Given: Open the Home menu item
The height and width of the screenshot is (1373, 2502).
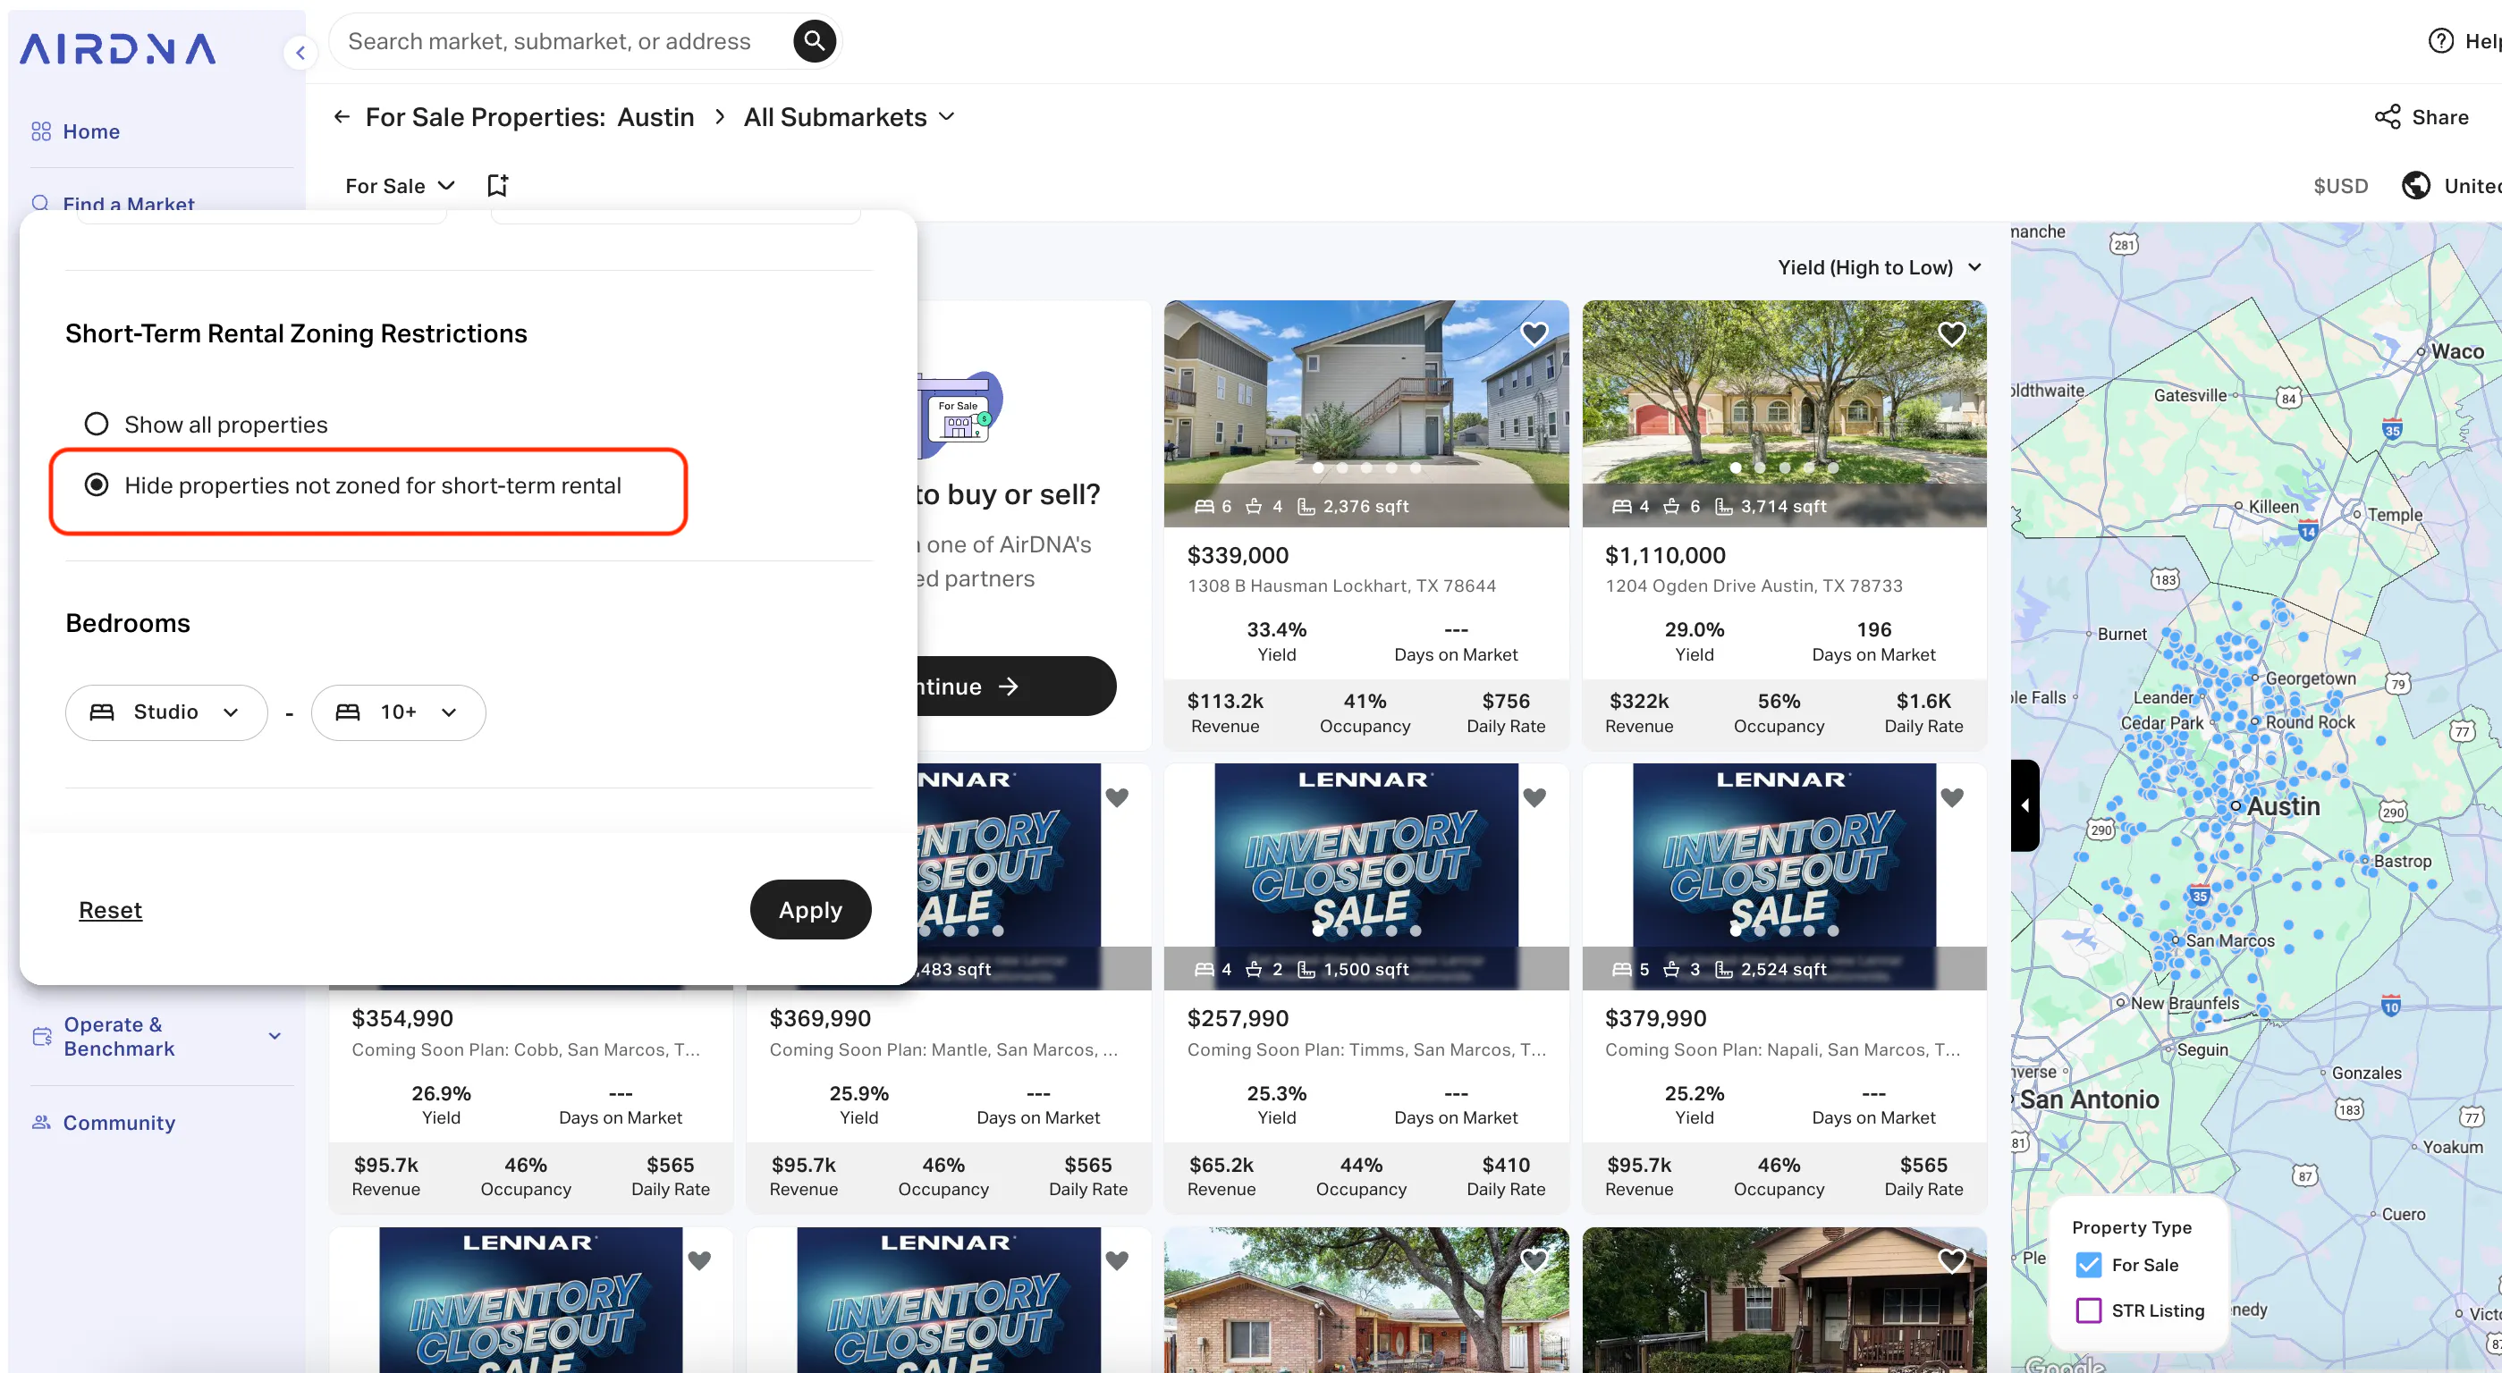Looking at the screenshot, I should (x=90, y=131).
